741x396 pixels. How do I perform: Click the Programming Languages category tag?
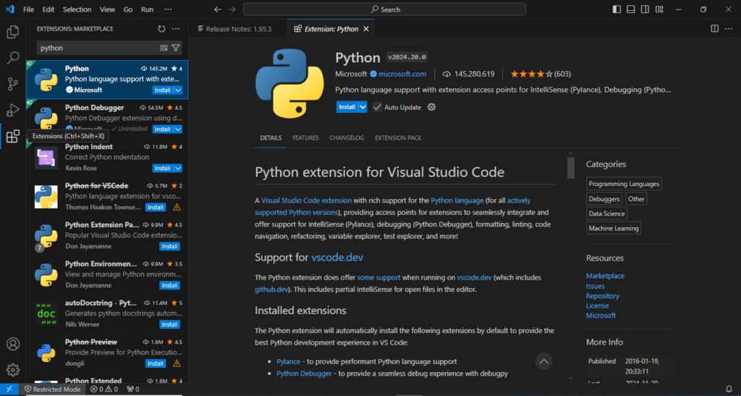pos(624,184)
